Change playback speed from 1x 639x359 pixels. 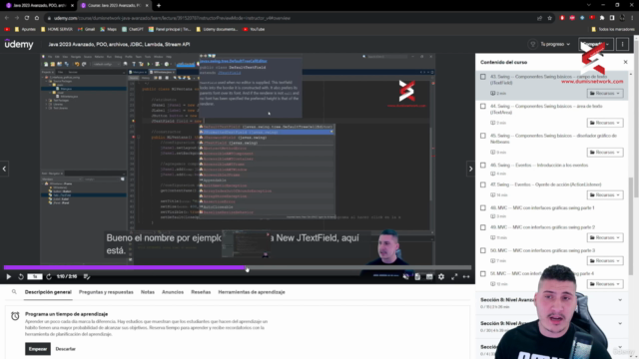pos(35,277)
